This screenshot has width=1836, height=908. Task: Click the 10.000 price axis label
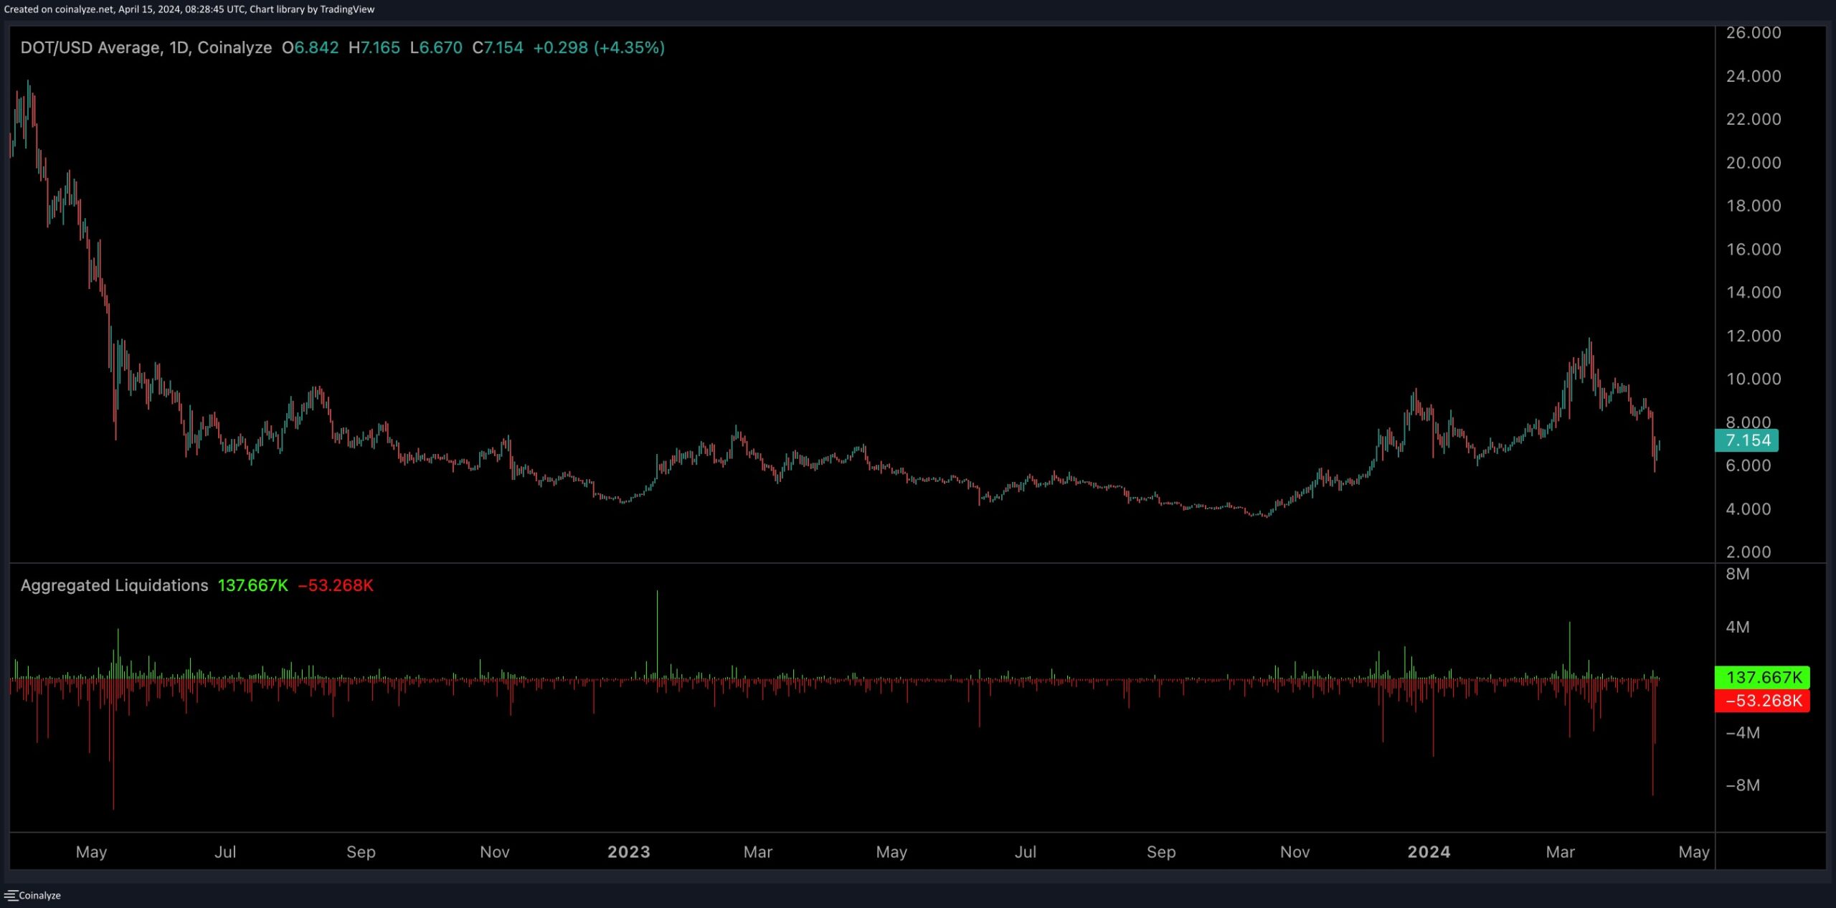tap(1754, 379)
